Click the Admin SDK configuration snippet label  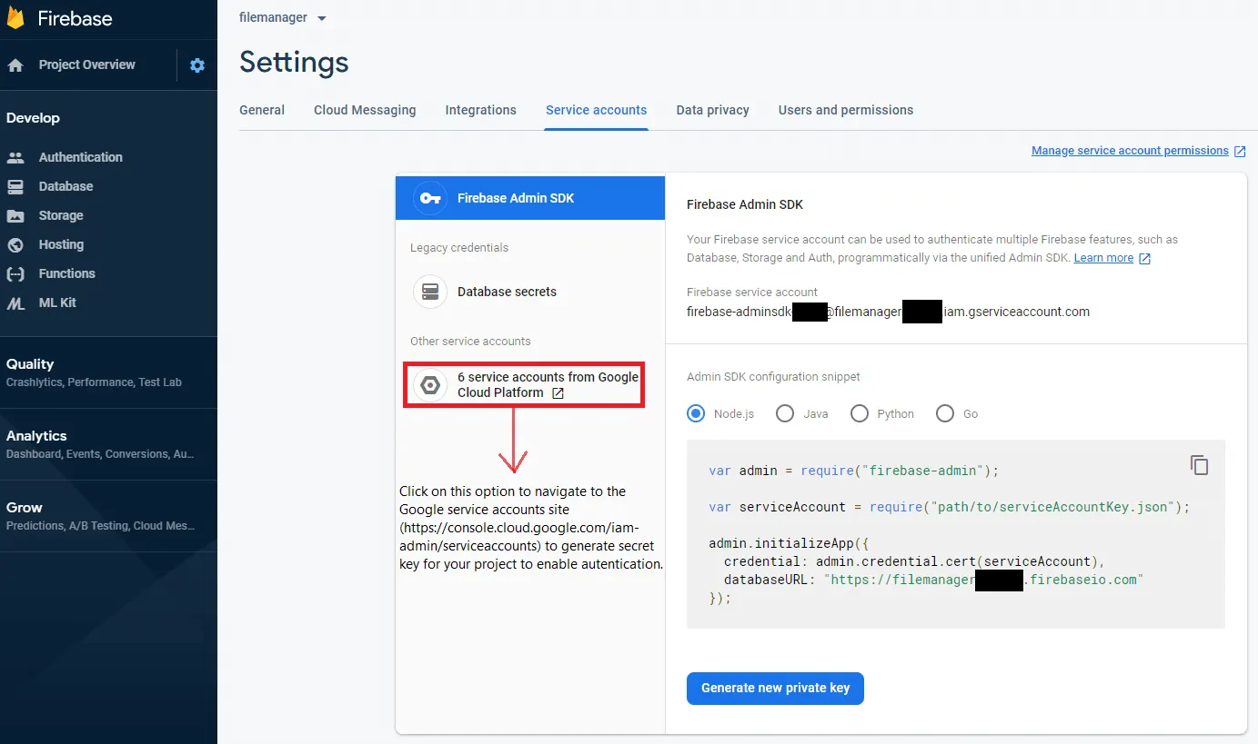coord(773,376)
